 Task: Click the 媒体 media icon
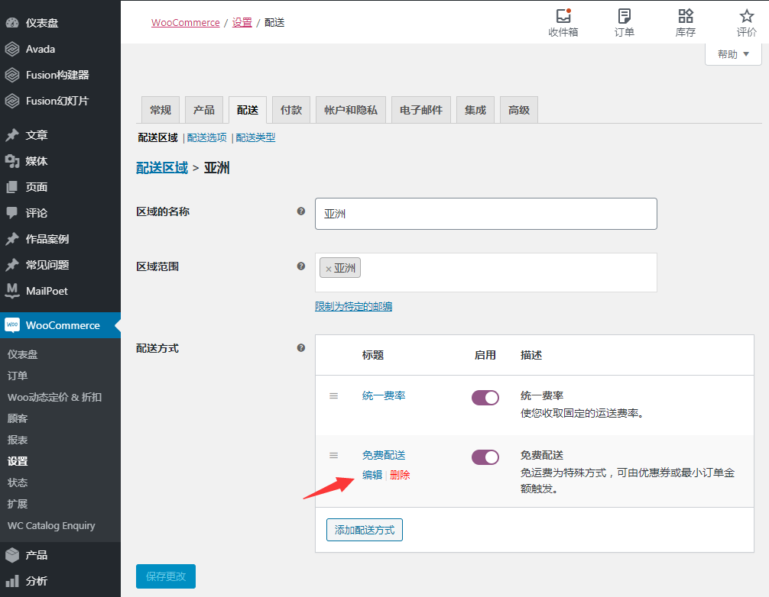point(12,161)
